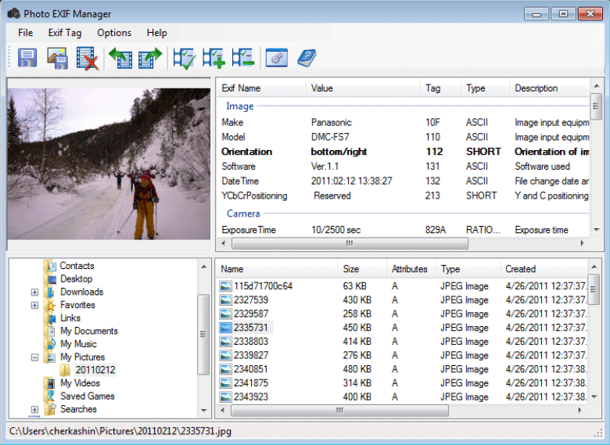Click the Save picture copy toolbar icon
The height and width of the screenshot is (445, 610).
pyautogui.click(x=57, y=58)
